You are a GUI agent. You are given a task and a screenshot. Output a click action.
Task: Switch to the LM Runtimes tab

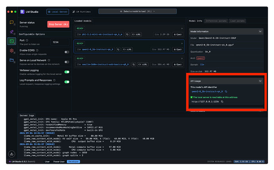point(82,12)
